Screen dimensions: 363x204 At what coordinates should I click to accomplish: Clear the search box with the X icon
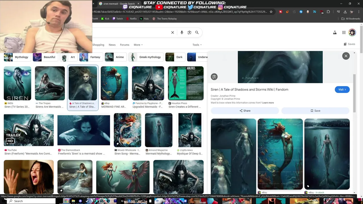172,33
